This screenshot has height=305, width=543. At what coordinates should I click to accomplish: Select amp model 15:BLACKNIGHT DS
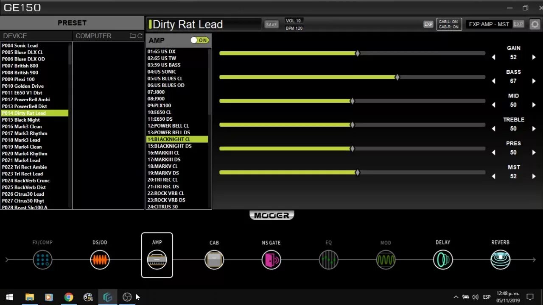(177, 146)
